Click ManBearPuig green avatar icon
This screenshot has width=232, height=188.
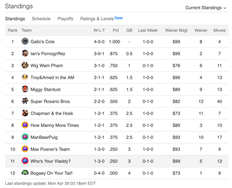tap(25, 137)
